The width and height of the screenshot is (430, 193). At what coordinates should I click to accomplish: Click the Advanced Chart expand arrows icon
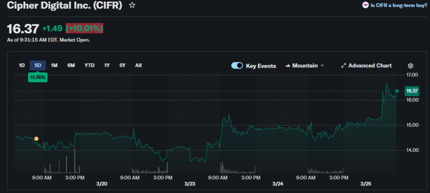coord(343,66)
